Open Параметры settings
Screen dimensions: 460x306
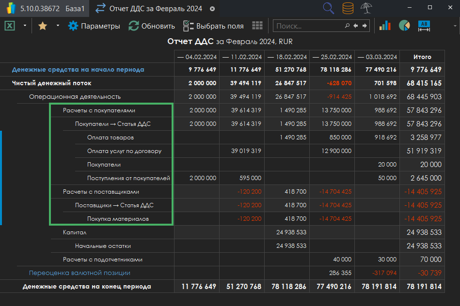tap(94, 26)
